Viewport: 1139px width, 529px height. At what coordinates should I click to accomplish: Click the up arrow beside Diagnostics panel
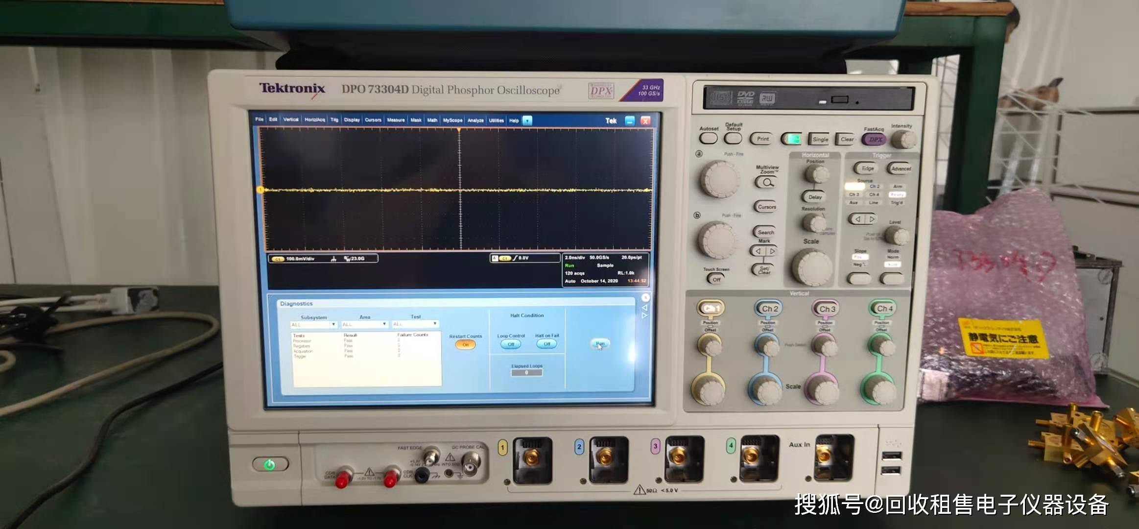(x=645, y=308)
